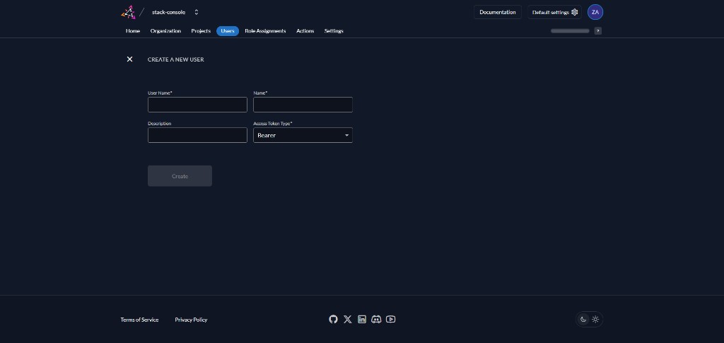Image resolution: width=724 pixels, height=343 pixels.
Task: Focus the User Name input field
Action: [x=198, y=105]
